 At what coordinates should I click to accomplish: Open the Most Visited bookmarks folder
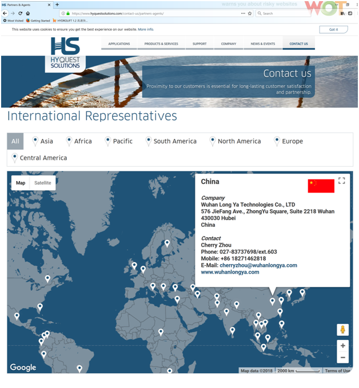click(x=13, y=21)
